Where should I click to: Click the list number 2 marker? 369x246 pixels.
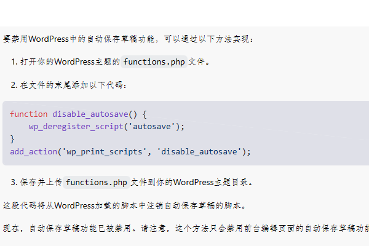coord(14,85)
